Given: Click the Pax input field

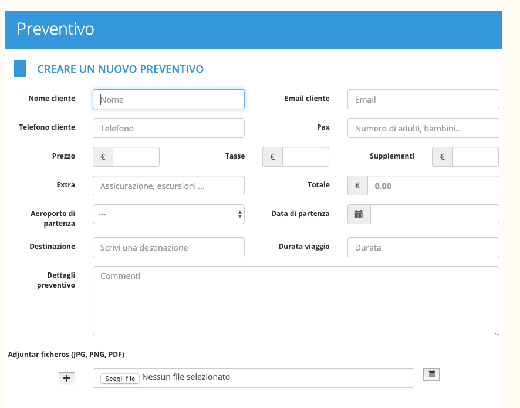Looking at the screenshot, I should pos(423,128).
